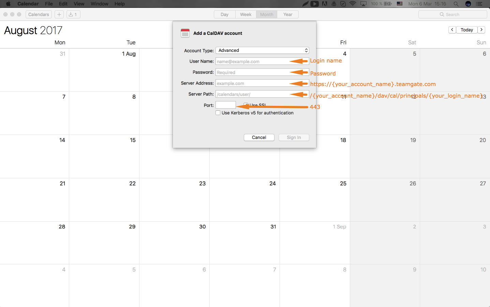
Task: Toggle the Use SSL checkbox
Action: (246, 105)
